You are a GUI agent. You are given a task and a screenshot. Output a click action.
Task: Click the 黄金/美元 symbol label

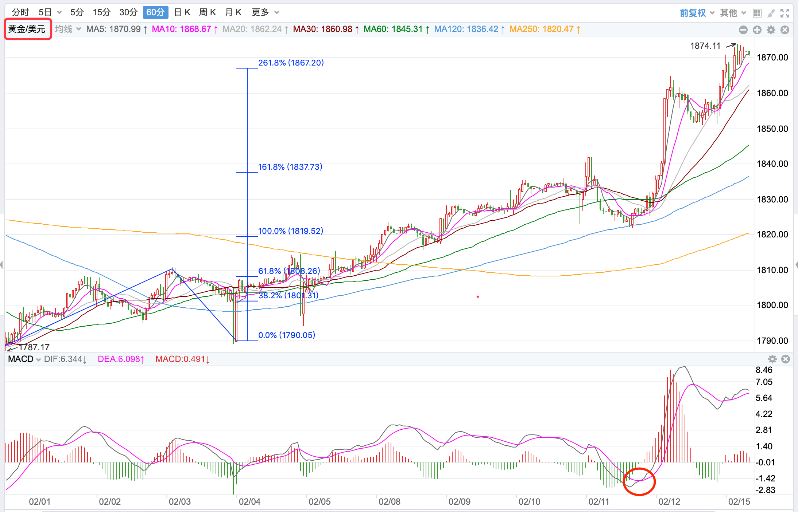(x=27, y=29)
